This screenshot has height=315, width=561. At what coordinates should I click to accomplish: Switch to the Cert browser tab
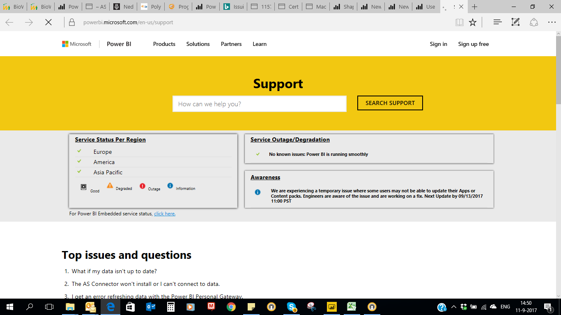(x=289, y=7)
